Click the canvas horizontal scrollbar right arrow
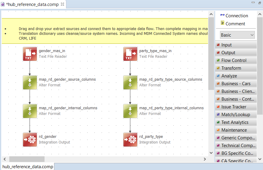This screenshot has height=170, width=263. tap(205, 159)
